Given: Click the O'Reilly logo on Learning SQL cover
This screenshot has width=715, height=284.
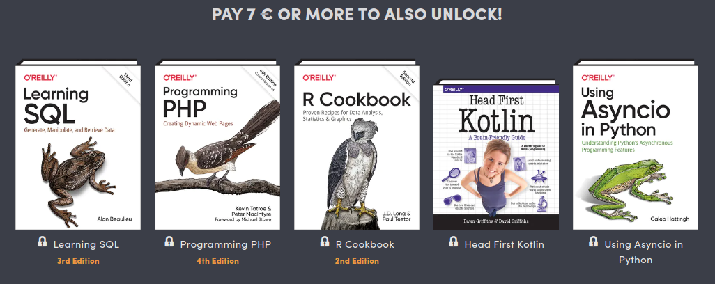Looking at the screenshot, I should [40, 77].
